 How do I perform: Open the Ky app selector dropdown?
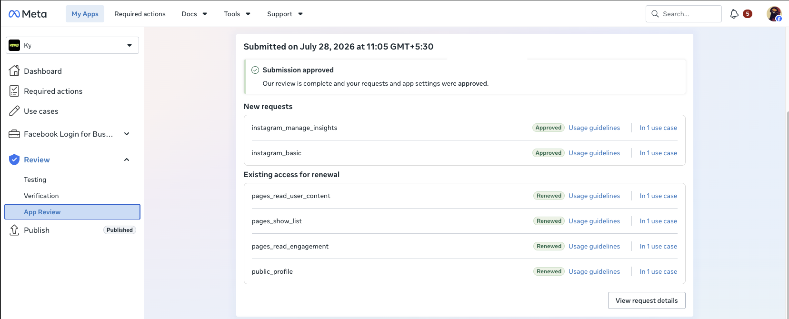pos(72,45)
